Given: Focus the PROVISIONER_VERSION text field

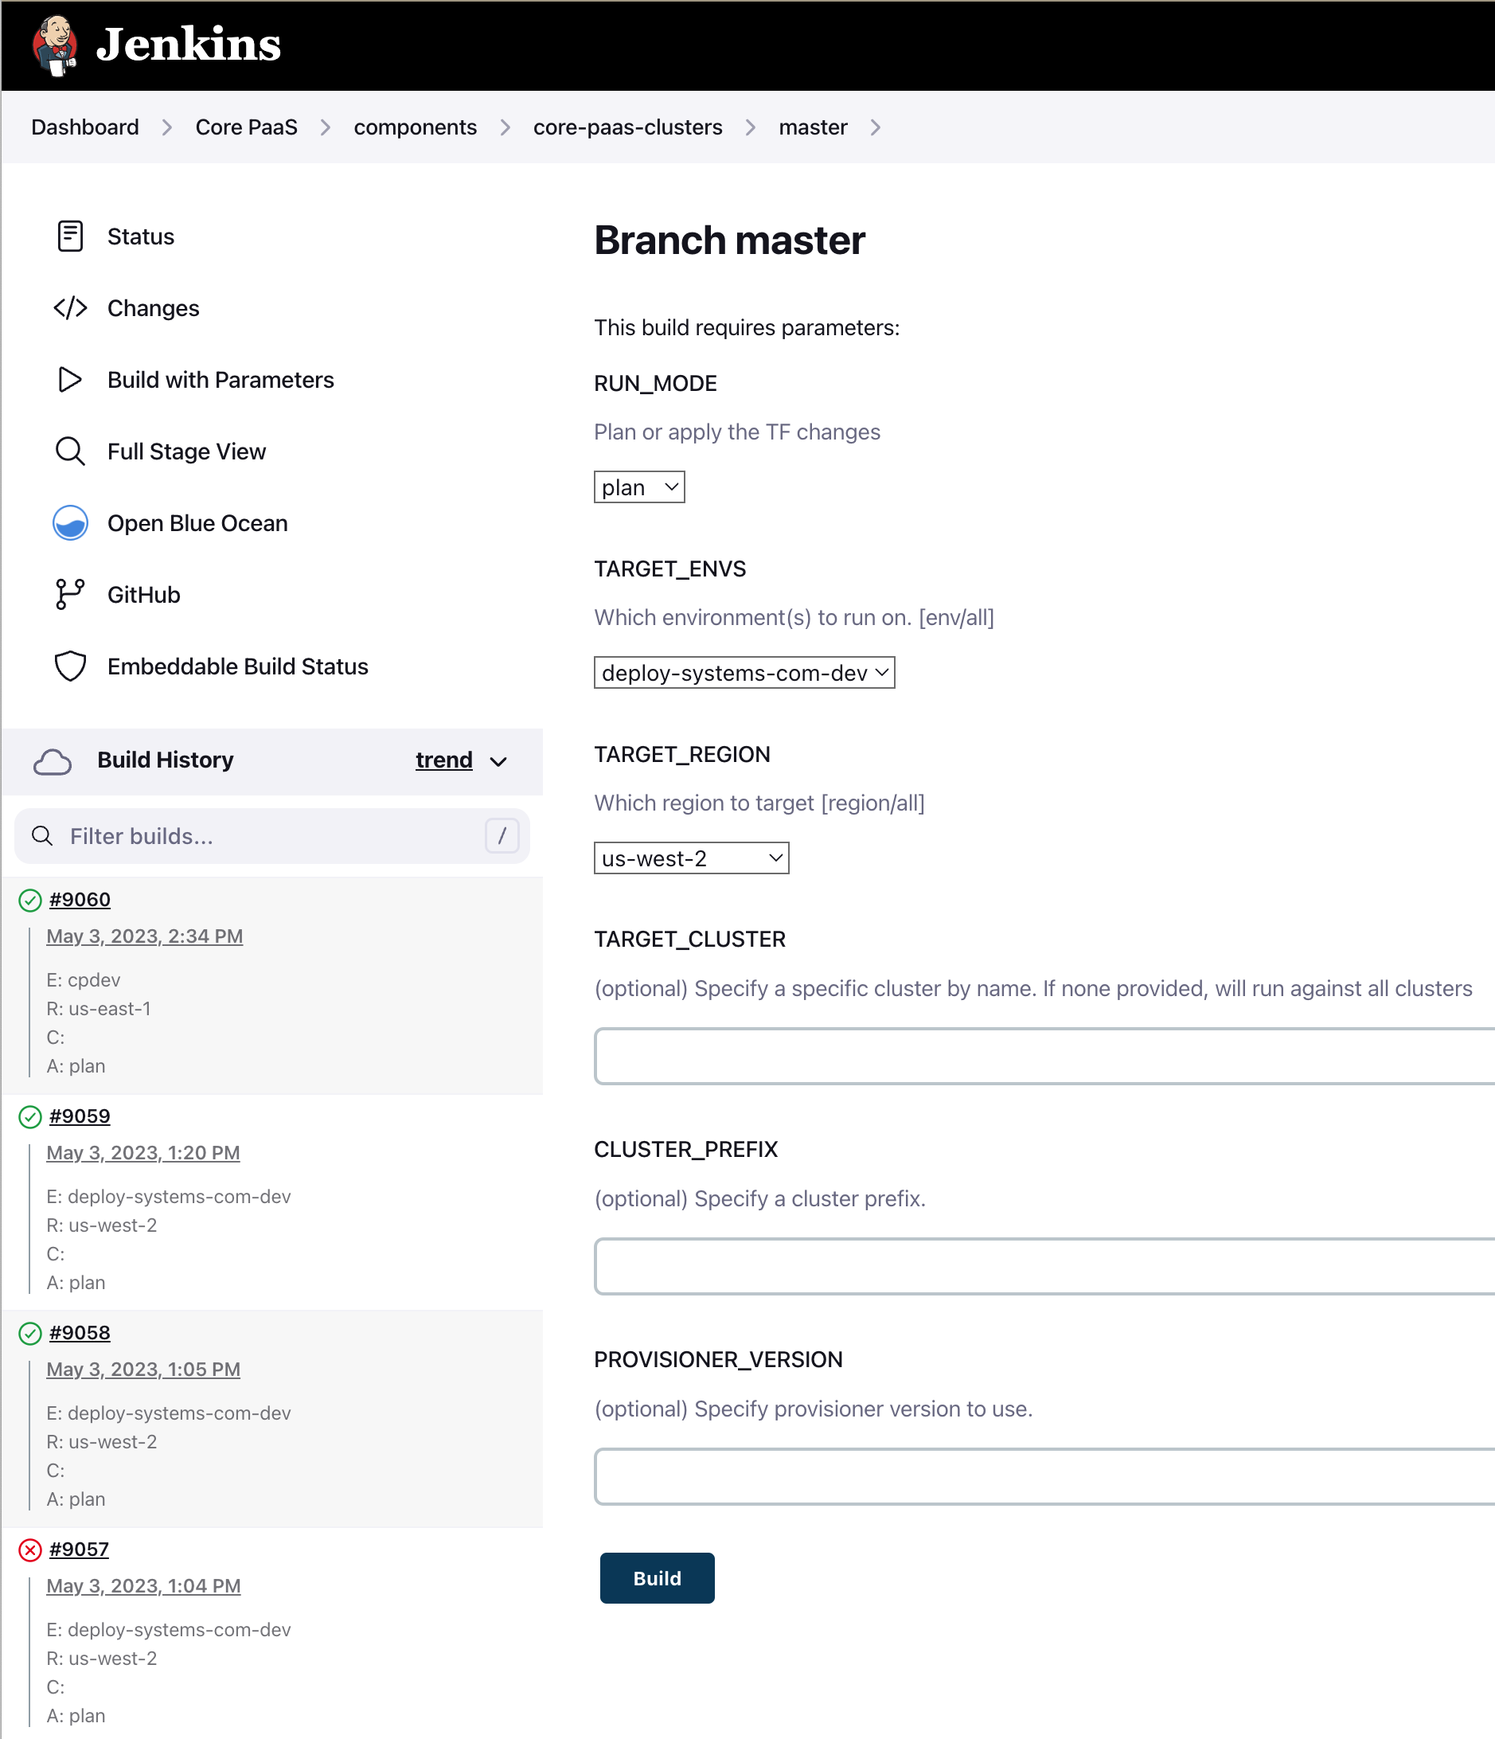Looking at the screenshot, I should pyautogui.click(x=1044, y=1476).
